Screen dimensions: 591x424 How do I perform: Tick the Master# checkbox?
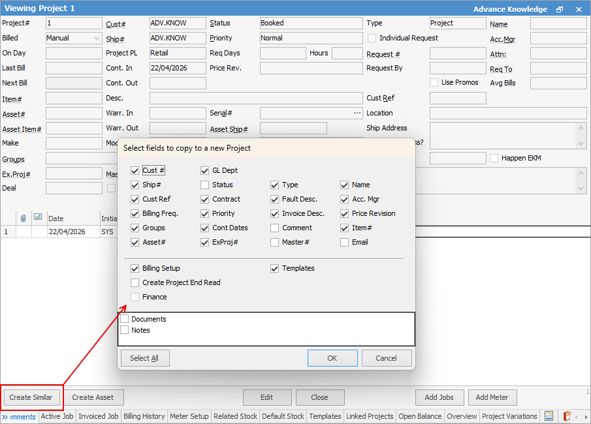coord(275,242)
